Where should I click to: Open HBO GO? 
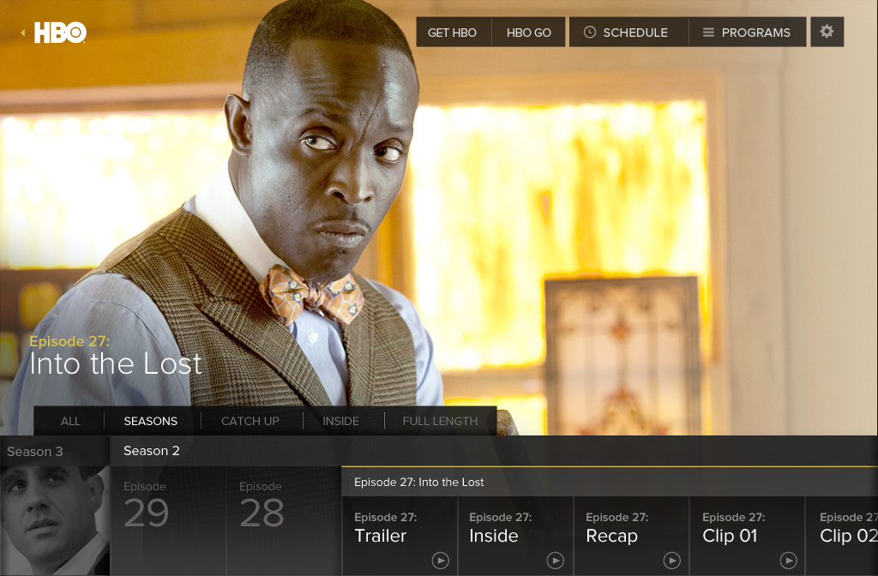pos(528,33)
